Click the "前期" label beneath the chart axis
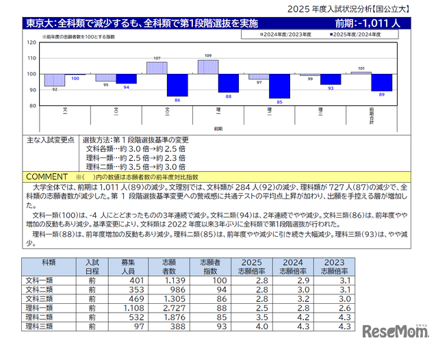438x347 pixels. pyautogui.click(x=218, y=129)
